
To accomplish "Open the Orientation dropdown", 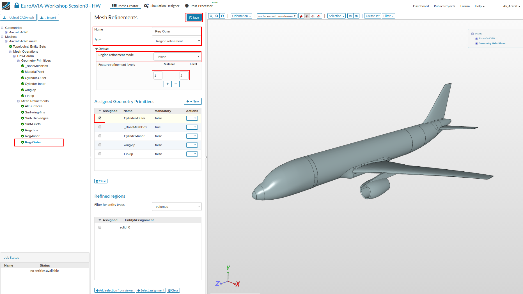I will tap(241, 16).
